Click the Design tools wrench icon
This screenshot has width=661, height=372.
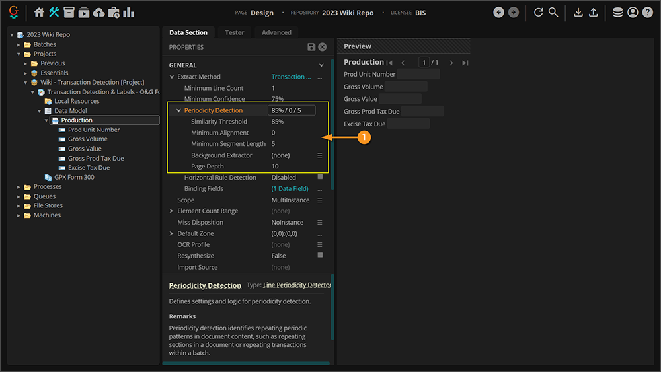pyautogui.click(x=54, y=13)
